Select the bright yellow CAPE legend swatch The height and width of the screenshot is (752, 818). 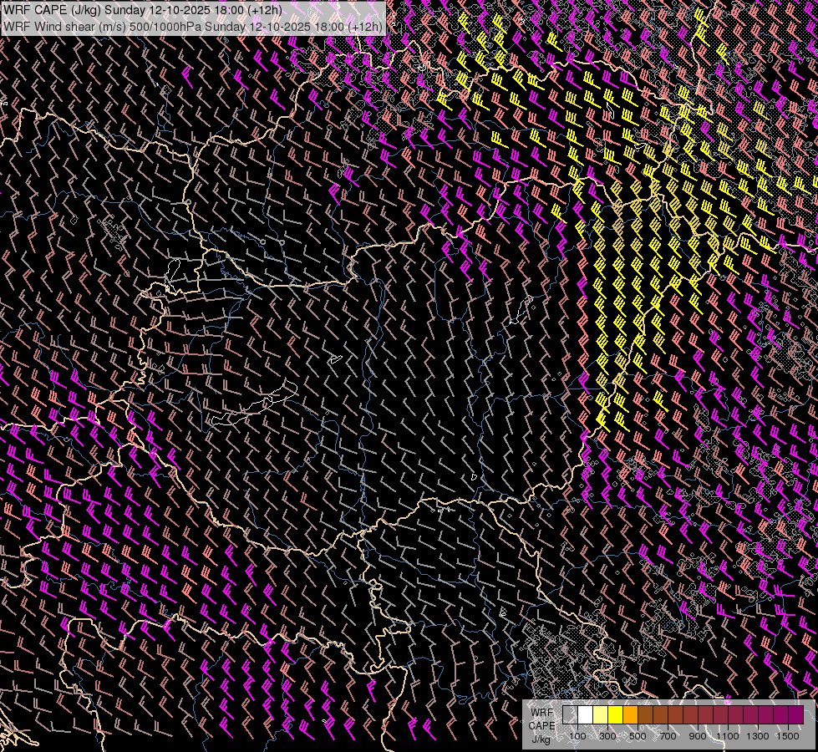615,715
